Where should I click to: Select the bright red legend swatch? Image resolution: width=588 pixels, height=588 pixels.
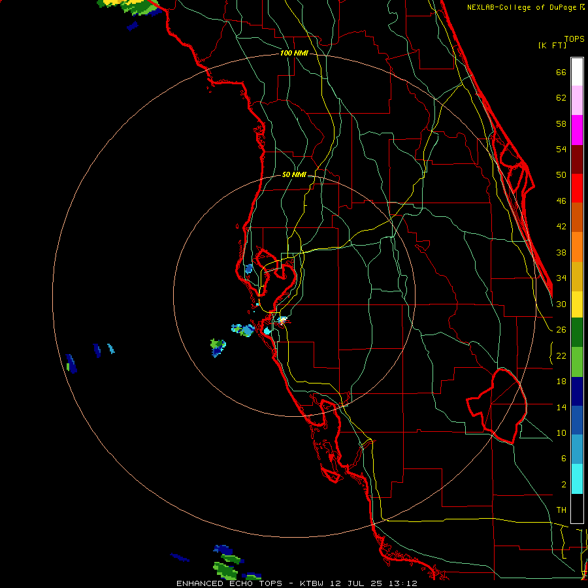tap(577, 188)
